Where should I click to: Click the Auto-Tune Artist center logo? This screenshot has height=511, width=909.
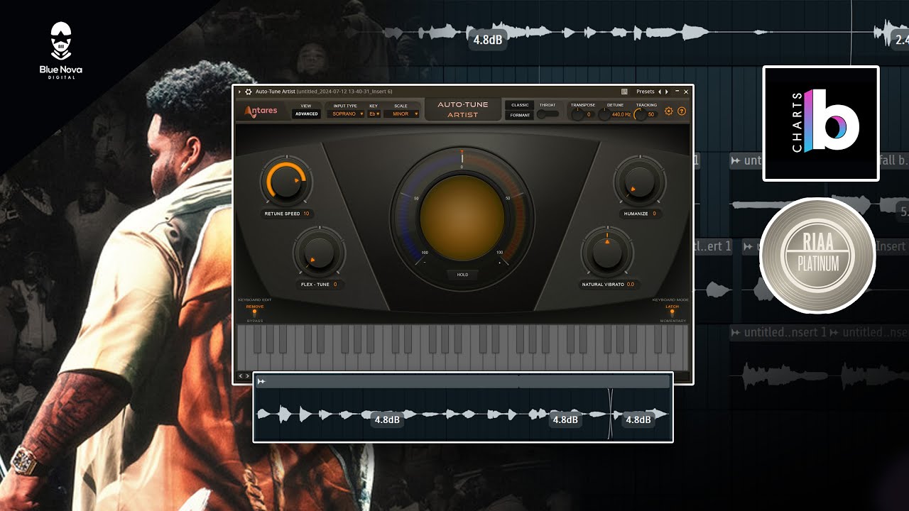462,109
